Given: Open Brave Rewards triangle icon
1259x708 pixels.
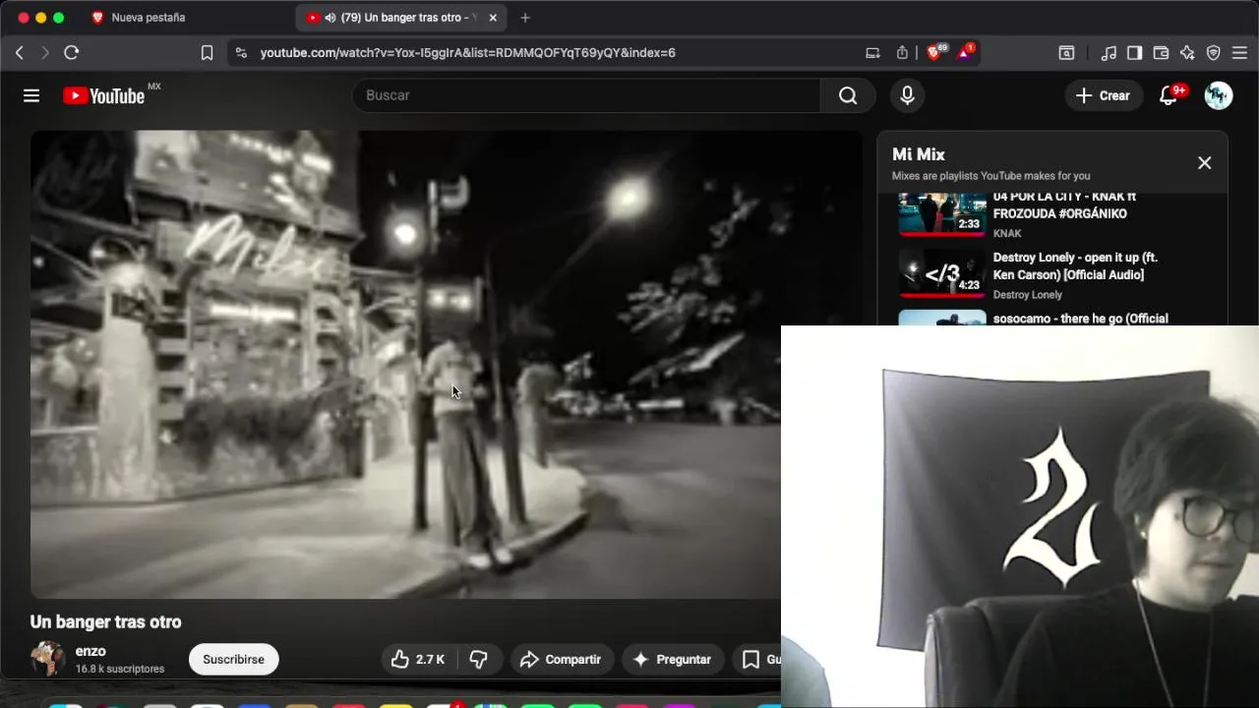Looking at the screenshot, I should click(965, 52).
